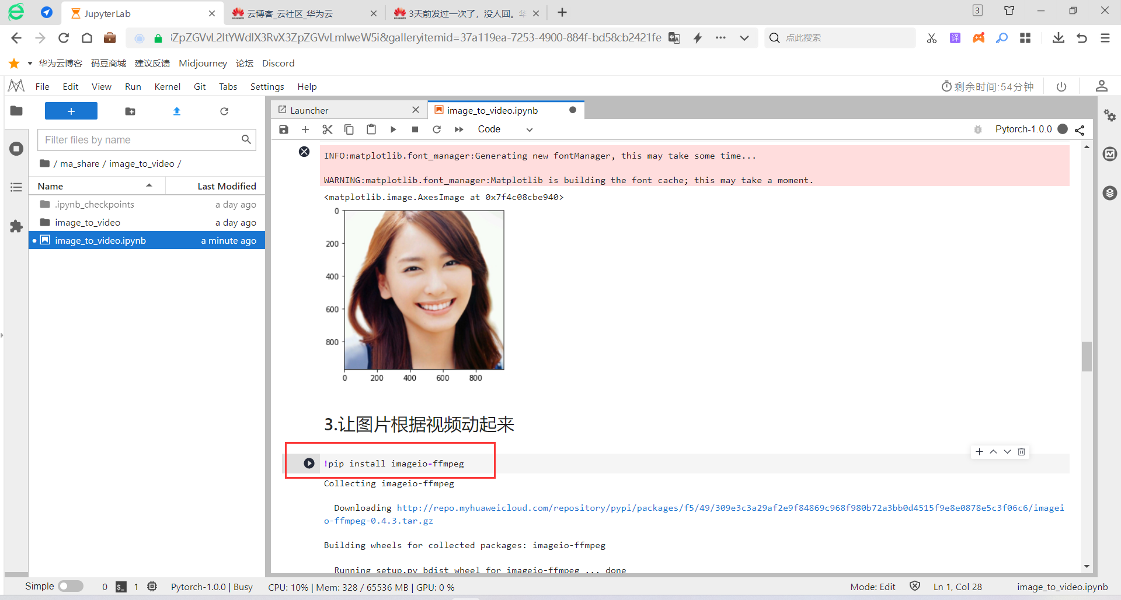Open the property inspector gears icon

click(1110, 115)
